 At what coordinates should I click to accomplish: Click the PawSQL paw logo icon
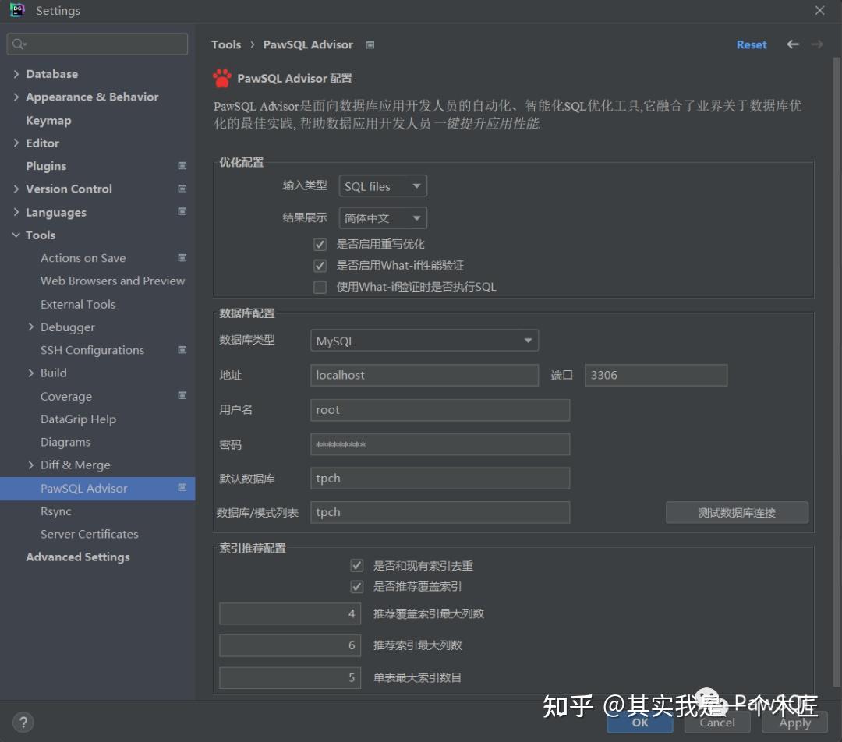[221, 78]
